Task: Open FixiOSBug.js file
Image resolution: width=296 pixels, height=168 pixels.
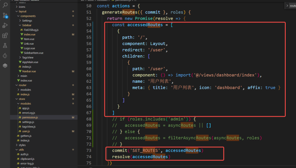Action: click(x=31, y=30)
